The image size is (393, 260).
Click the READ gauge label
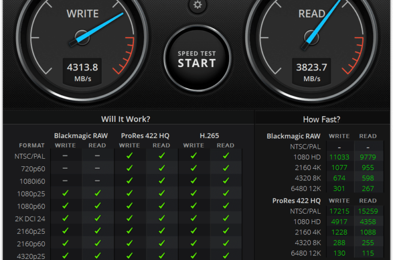(x=312, y=14)
